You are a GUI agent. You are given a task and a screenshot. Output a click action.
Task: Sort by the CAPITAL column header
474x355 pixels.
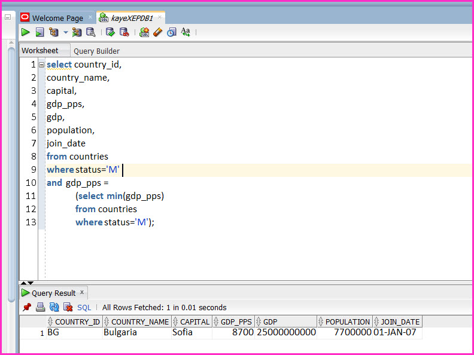(x=192, y=322)
